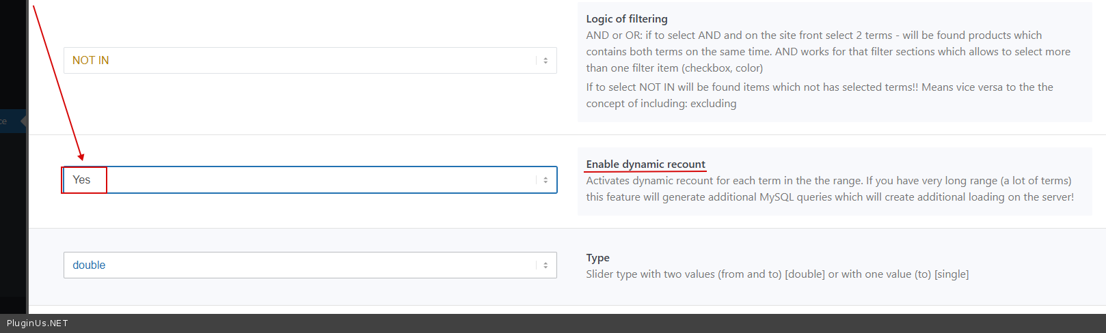Click the dynamic recount MySQL queries description
The image size is (1106, 333).
pyautogui.click(x=829, y=189)
